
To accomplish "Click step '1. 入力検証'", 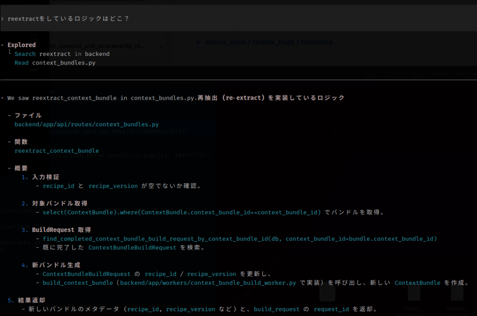I will 41,177.
